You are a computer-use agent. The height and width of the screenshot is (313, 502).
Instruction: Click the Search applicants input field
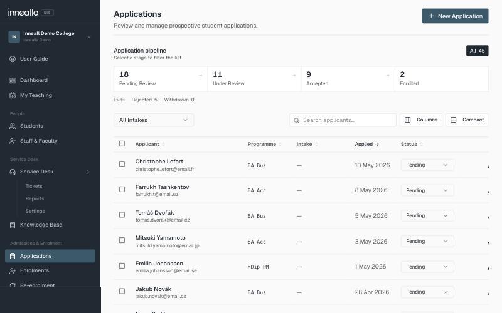coord(343,120)
